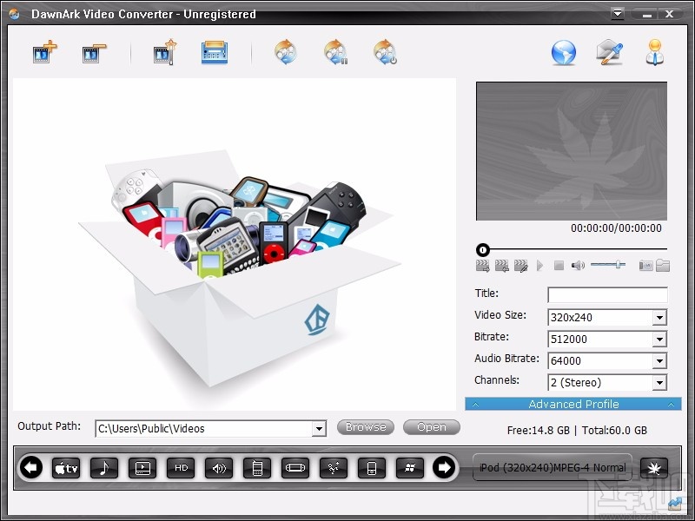This screenshot has height=521, width=695.
Task: Start conversion using the Convert icon
Action: 286,52
